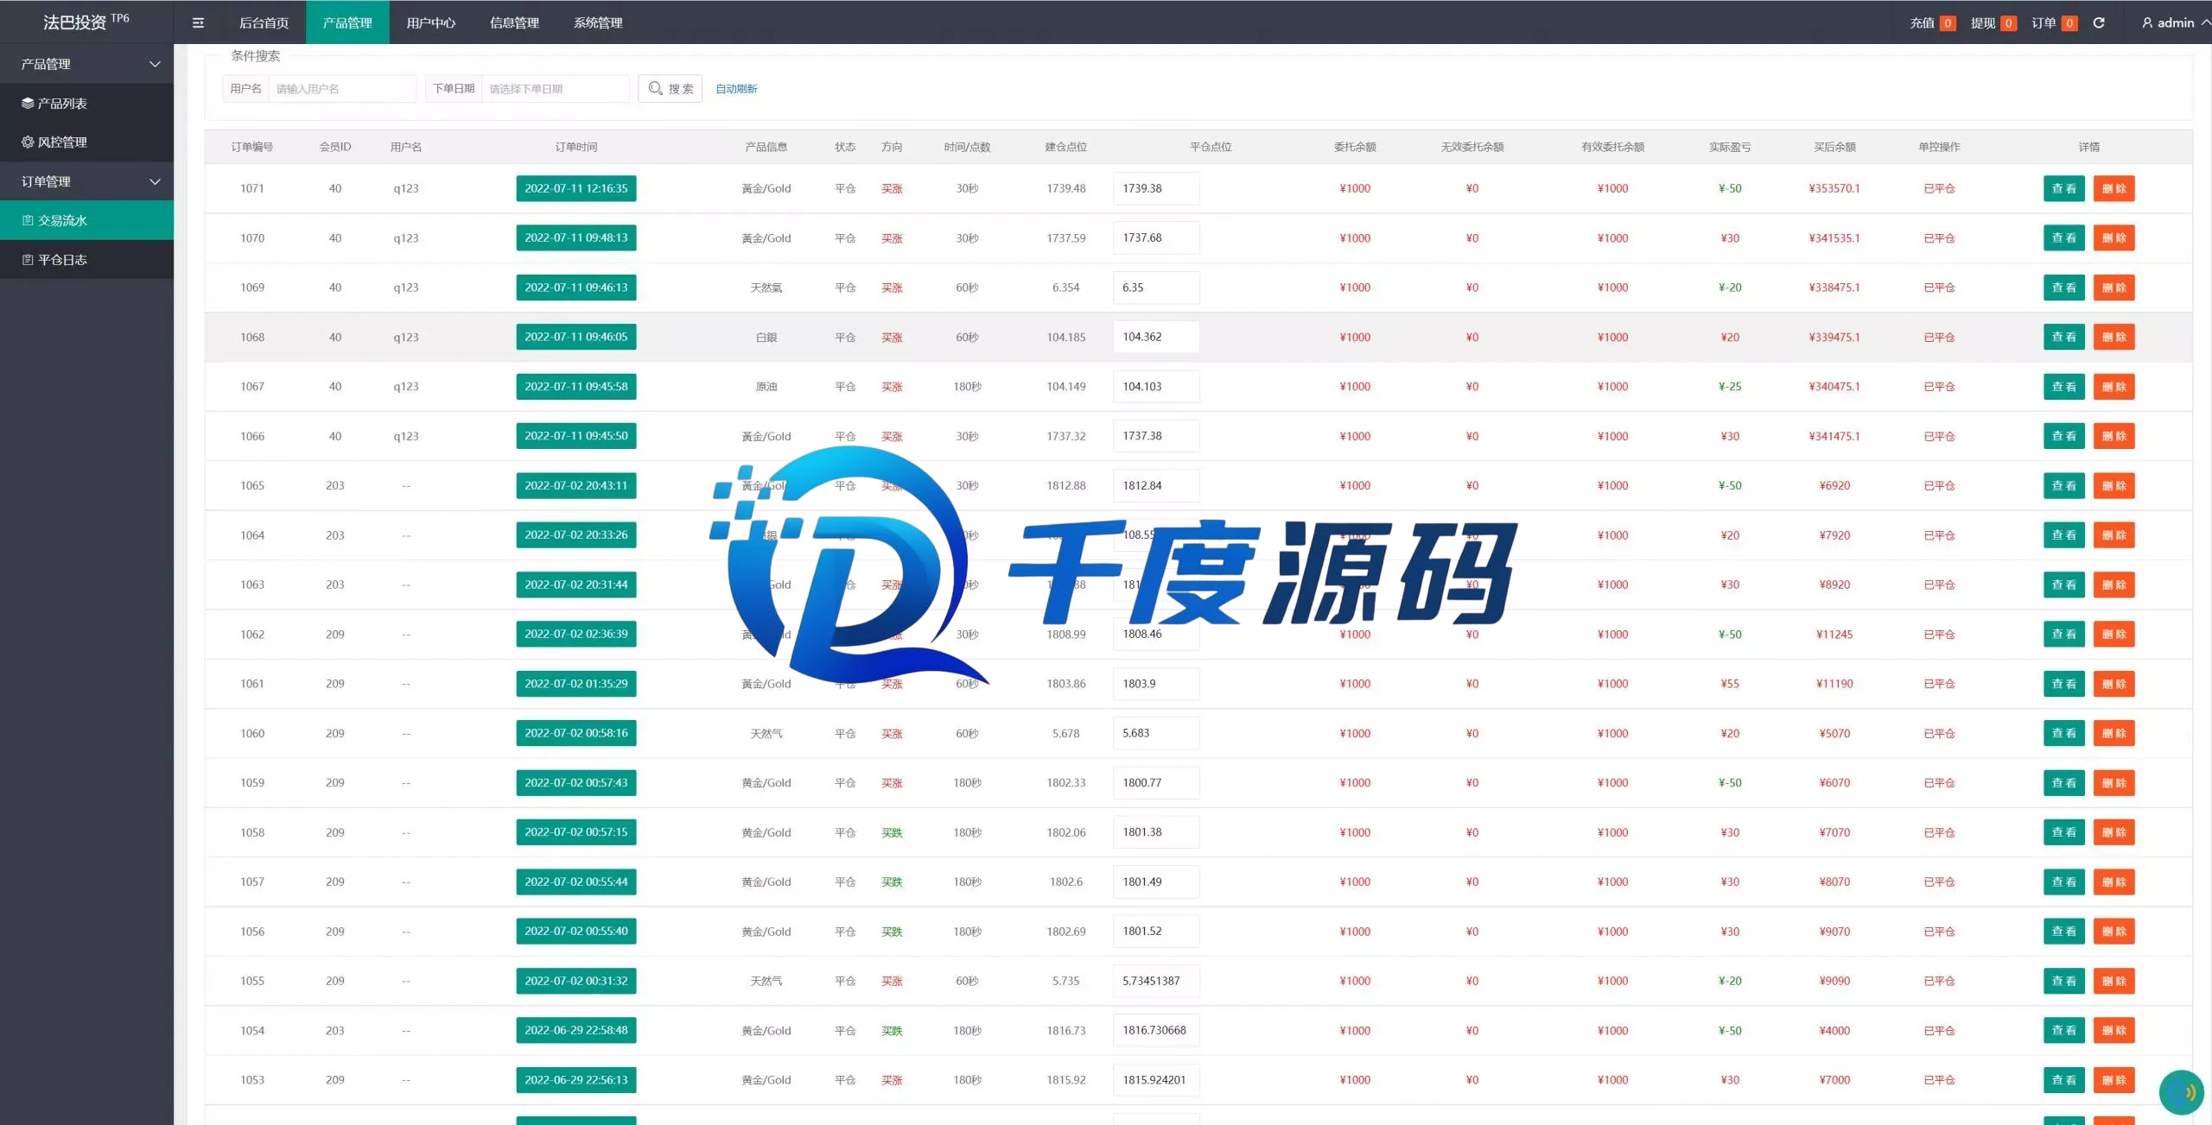
Task: Click 查看 for order 1060
Action: [x=2063, y=733]
